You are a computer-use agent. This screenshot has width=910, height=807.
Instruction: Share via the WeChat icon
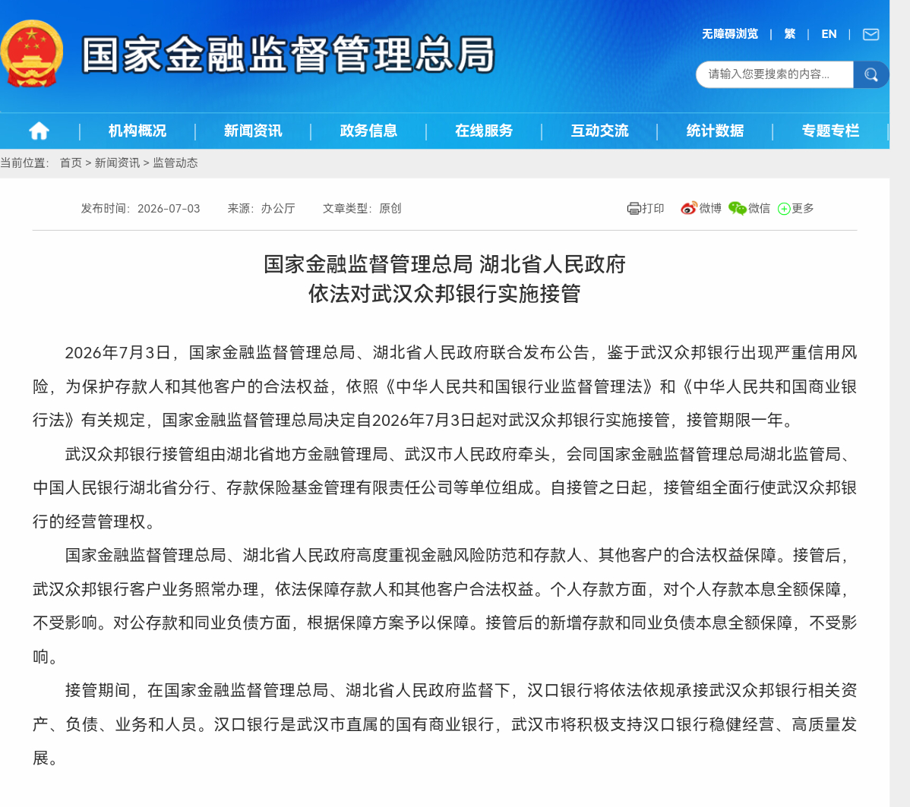click(737, 208)
